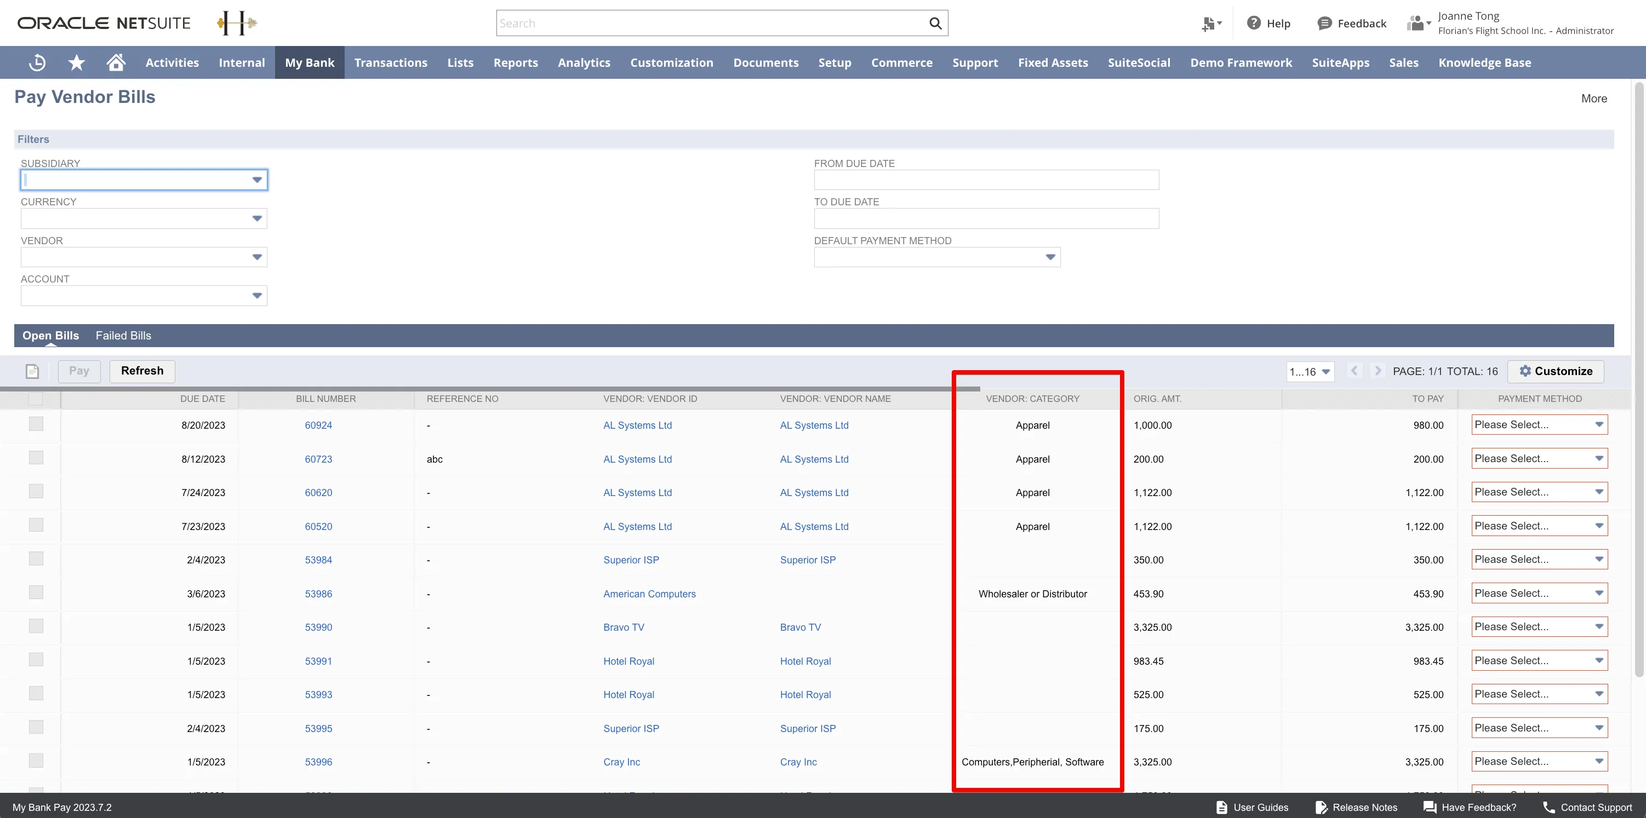This screenshot has width=1646, height=818.
Task: Click the Oracle NetSuite logo
Action: (104, 23)
